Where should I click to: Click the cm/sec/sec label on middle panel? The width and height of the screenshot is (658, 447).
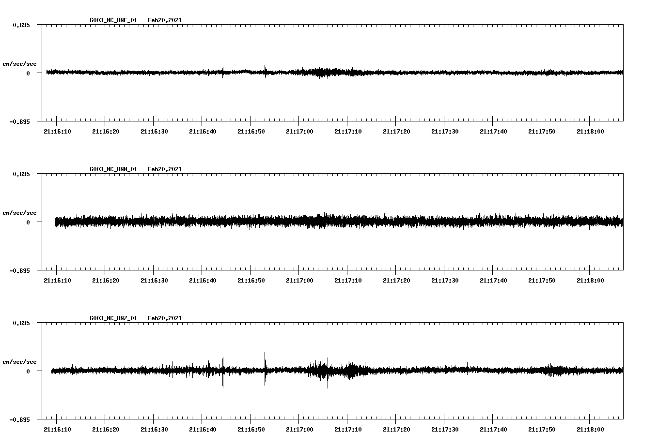point(20,212)
